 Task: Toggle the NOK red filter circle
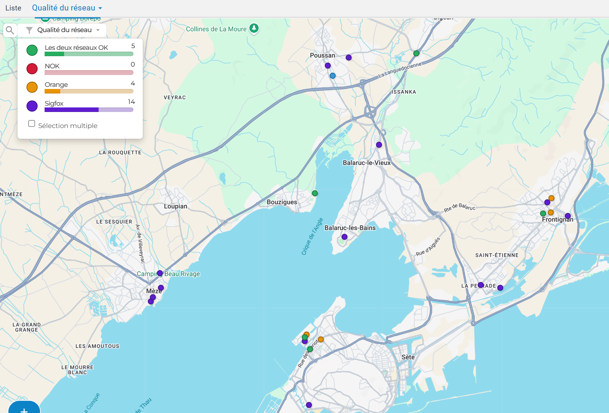(x=32, y=69)
